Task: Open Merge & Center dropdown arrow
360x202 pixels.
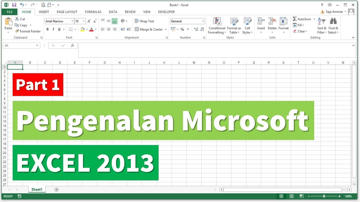Action: [x=166, y=29]
